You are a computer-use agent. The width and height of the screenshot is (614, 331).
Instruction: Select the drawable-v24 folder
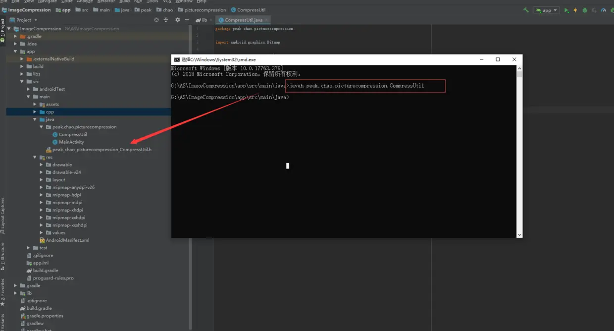[x=63, y=172]
